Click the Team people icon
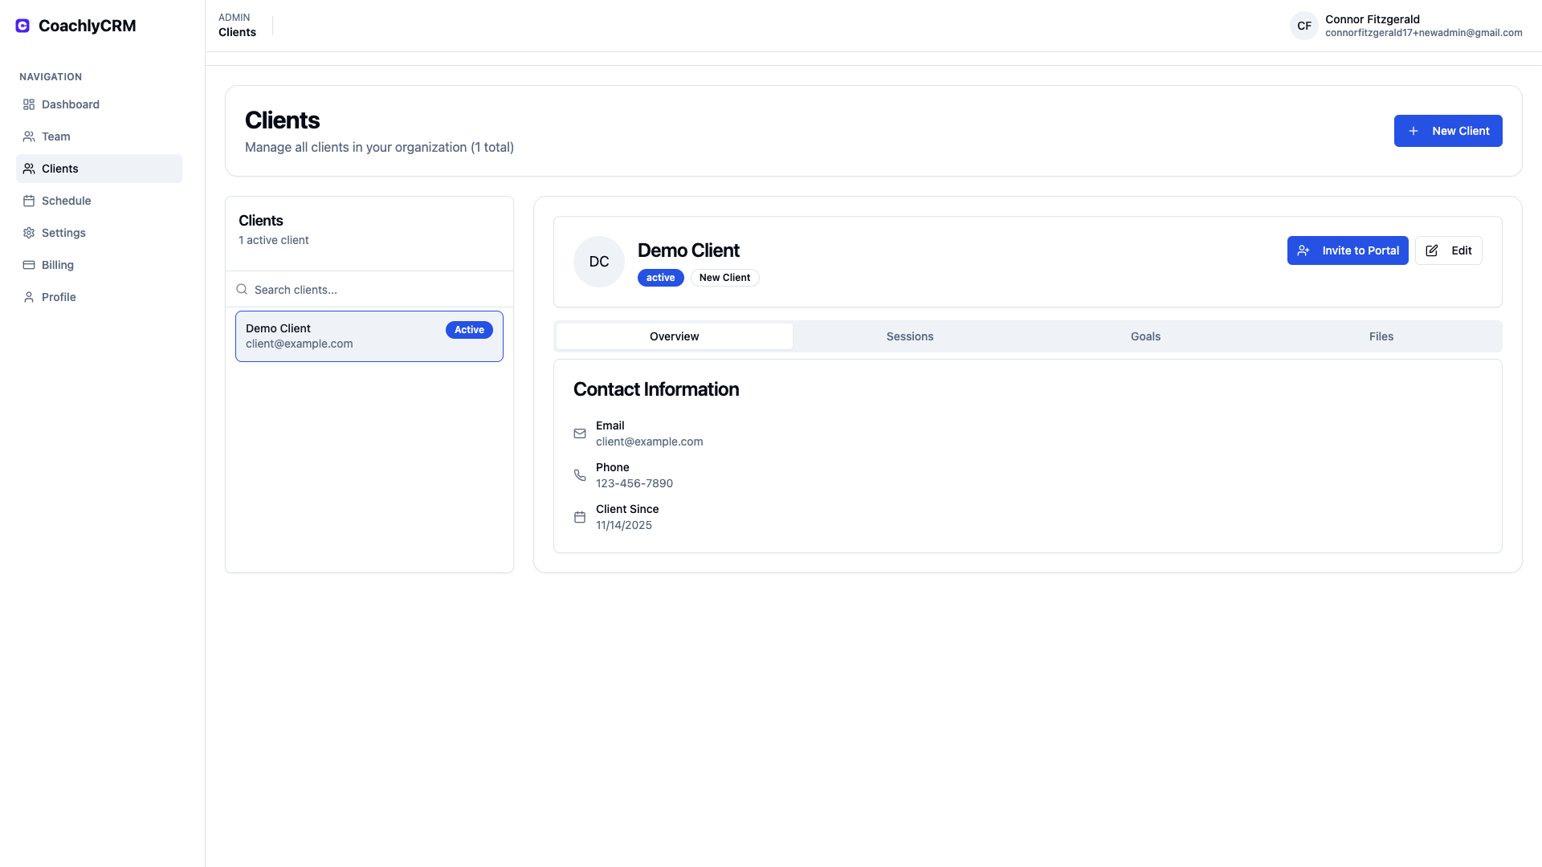Image resolution: width=1542 pixels, height=867 pixels. tap(29, 136)
